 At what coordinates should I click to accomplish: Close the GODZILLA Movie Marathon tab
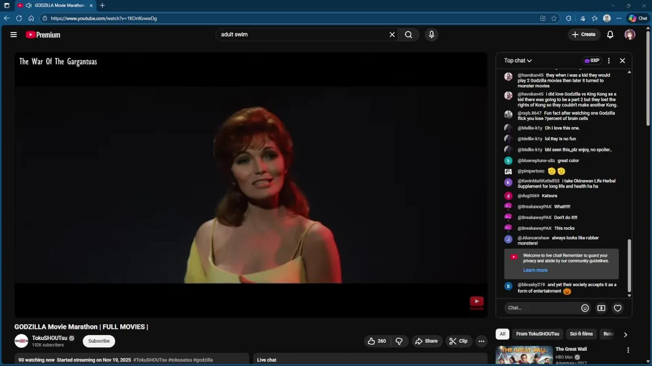pyautogui.click(x=91, y=6)
